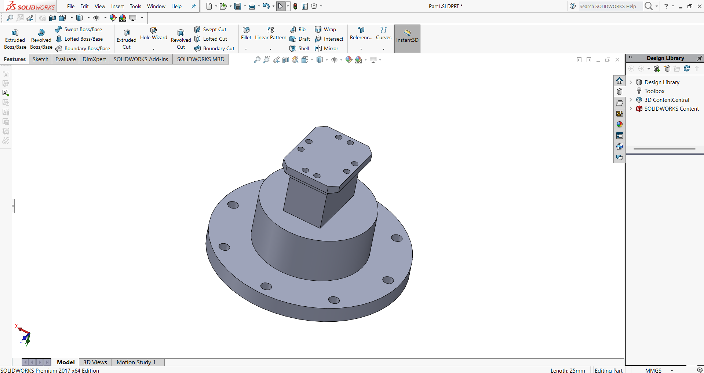The width and height of the screenshot is (704, 373).
Task: Collapse the Design Library task pane
Action: [631, 58]
